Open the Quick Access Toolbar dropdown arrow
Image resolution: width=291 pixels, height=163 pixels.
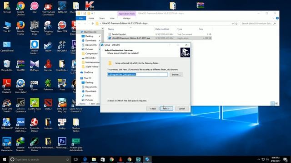[x=92, y=13]
